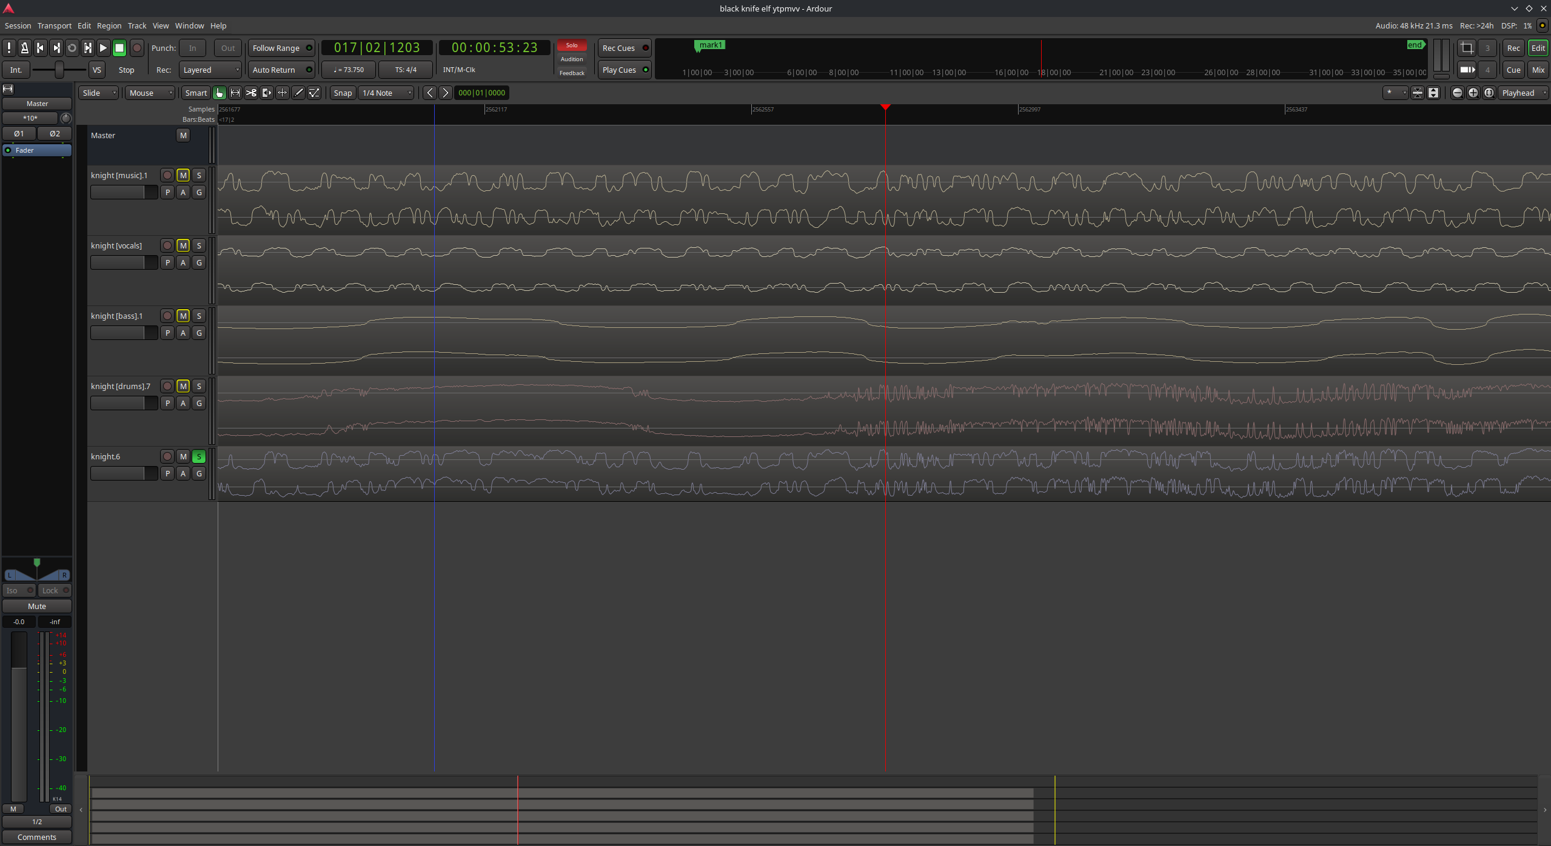
Task: Open the Track menu
Action: point(137,25)
